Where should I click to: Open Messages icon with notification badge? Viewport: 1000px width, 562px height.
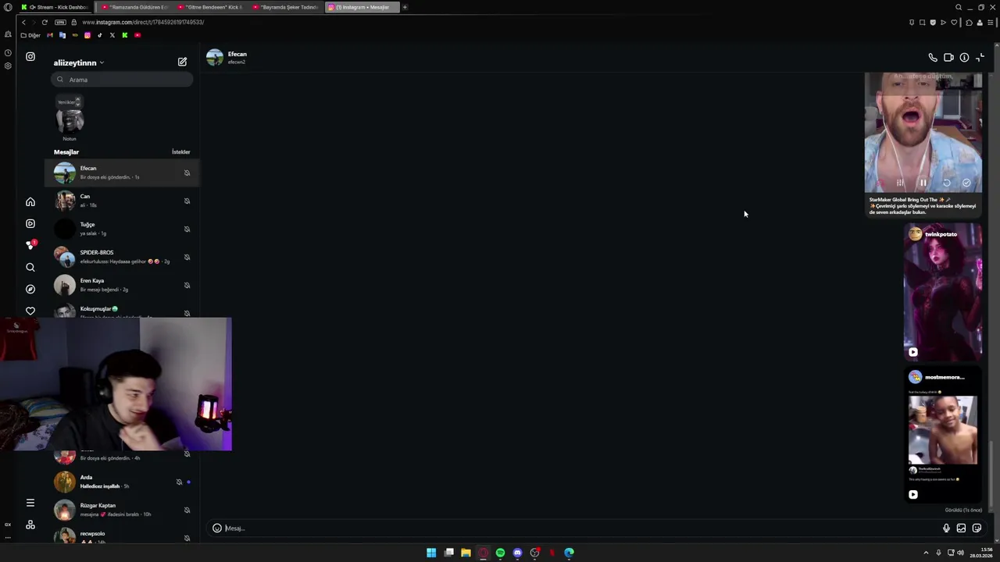pyautogui.click(x=30, y=245)
